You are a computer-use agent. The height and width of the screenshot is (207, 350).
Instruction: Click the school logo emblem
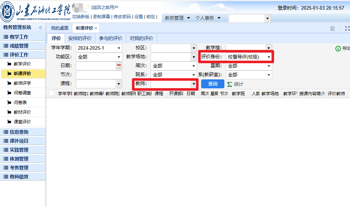(x=8, y=13)
